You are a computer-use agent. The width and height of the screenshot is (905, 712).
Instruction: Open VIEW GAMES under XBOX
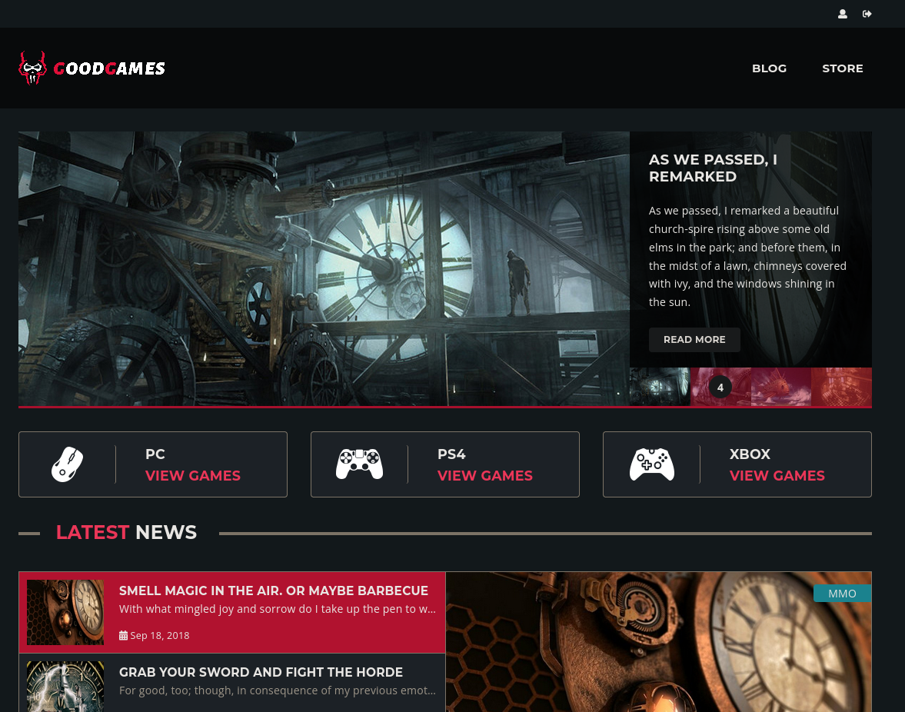coord(777,475)
